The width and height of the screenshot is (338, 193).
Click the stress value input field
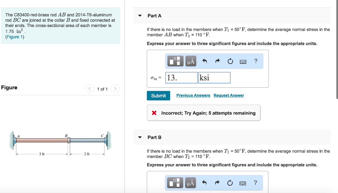click(181, 78)
